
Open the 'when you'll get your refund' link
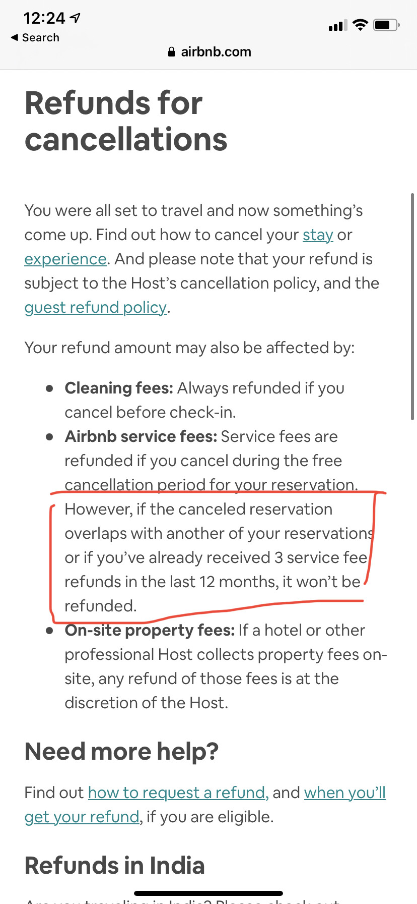pyautogui.click(x=344, y=793)
